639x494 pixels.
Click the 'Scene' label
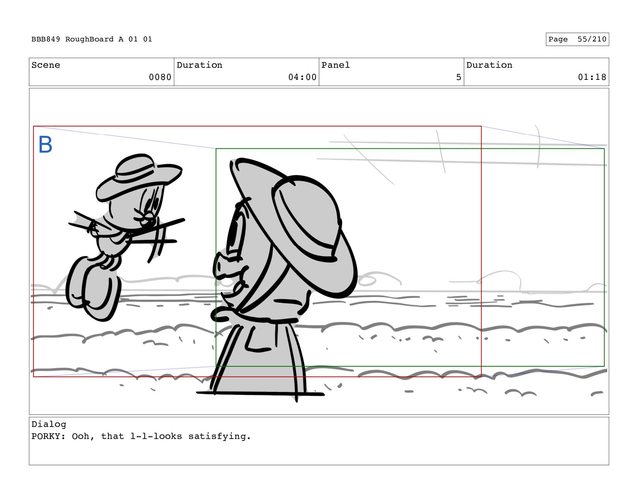[x=46, y=65]
